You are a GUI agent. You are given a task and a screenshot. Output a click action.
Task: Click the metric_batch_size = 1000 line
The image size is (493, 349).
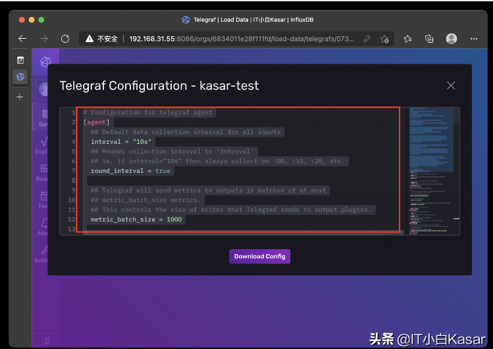[136, 220]
